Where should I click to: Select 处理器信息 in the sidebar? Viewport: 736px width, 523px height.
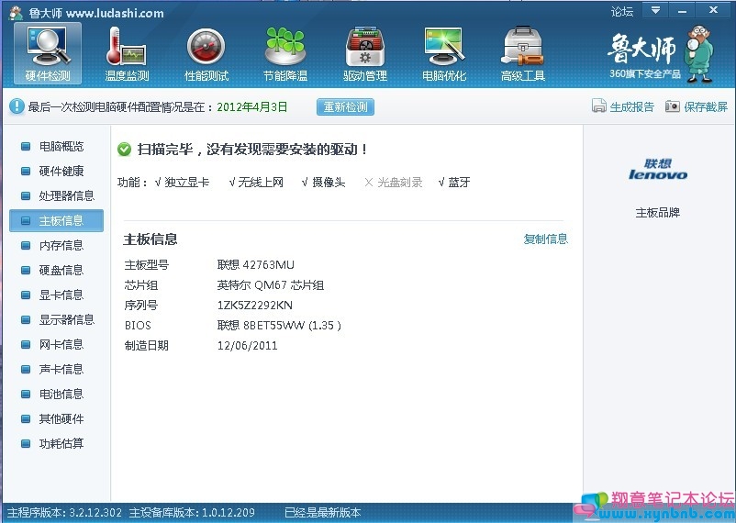tap(56, 195)
